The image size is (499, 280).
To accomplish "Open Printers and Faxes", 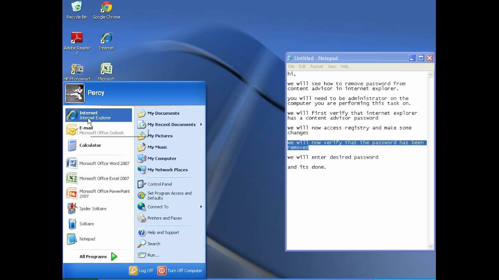I will (170, 218).
